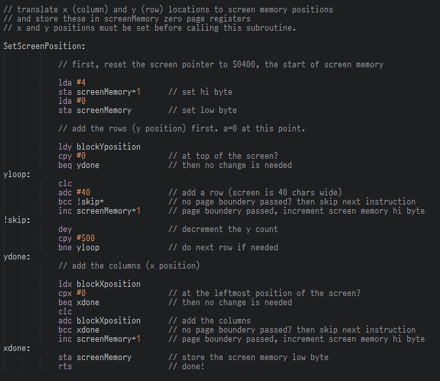
Task: Click the rts instruction
Action: point(65,367)
